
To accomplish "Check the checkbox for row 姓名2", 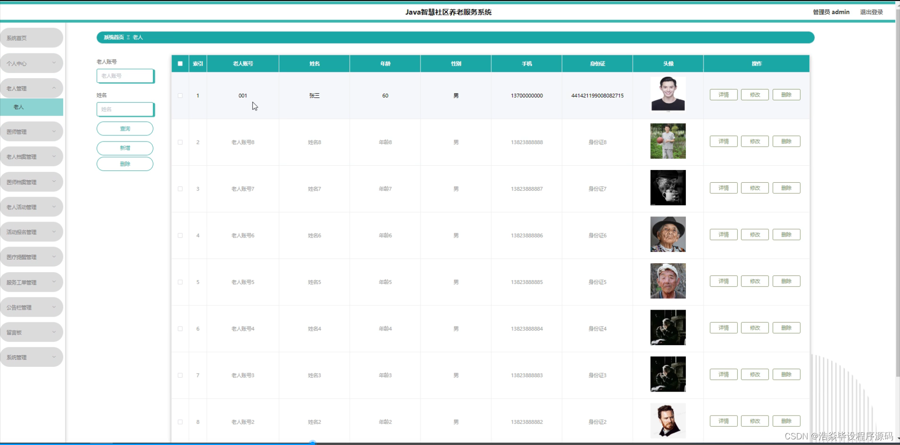I will pos(180,422).
